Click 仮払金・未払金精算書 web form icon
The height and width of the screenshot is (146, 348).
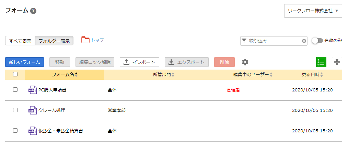[33, 131]
